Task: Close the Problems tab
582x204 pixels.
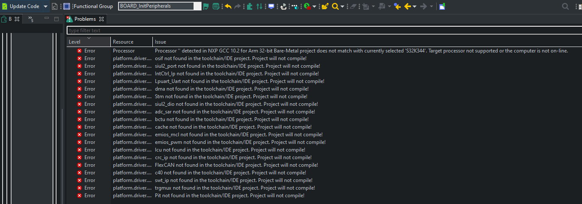Action: click(101, 19)
